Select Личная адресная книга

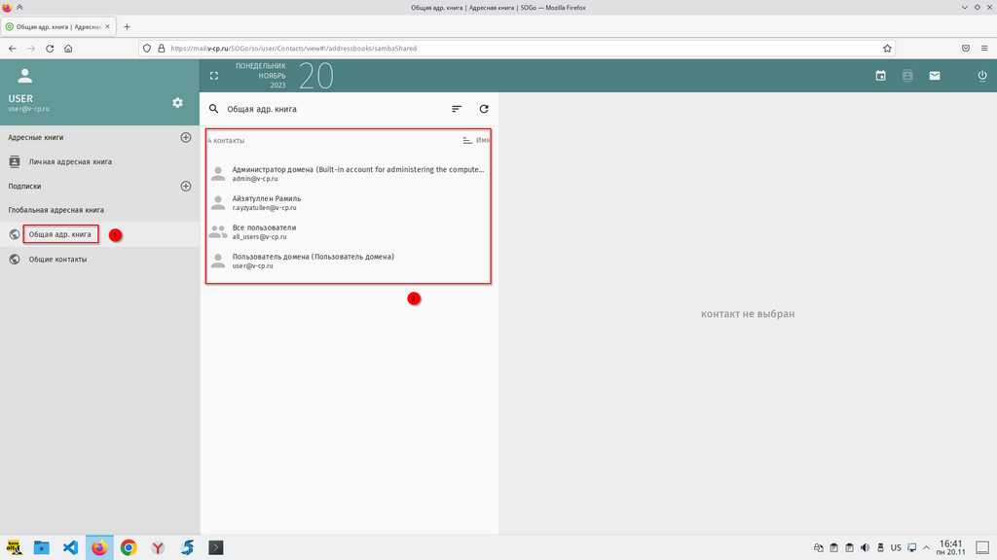click(70, 162)
